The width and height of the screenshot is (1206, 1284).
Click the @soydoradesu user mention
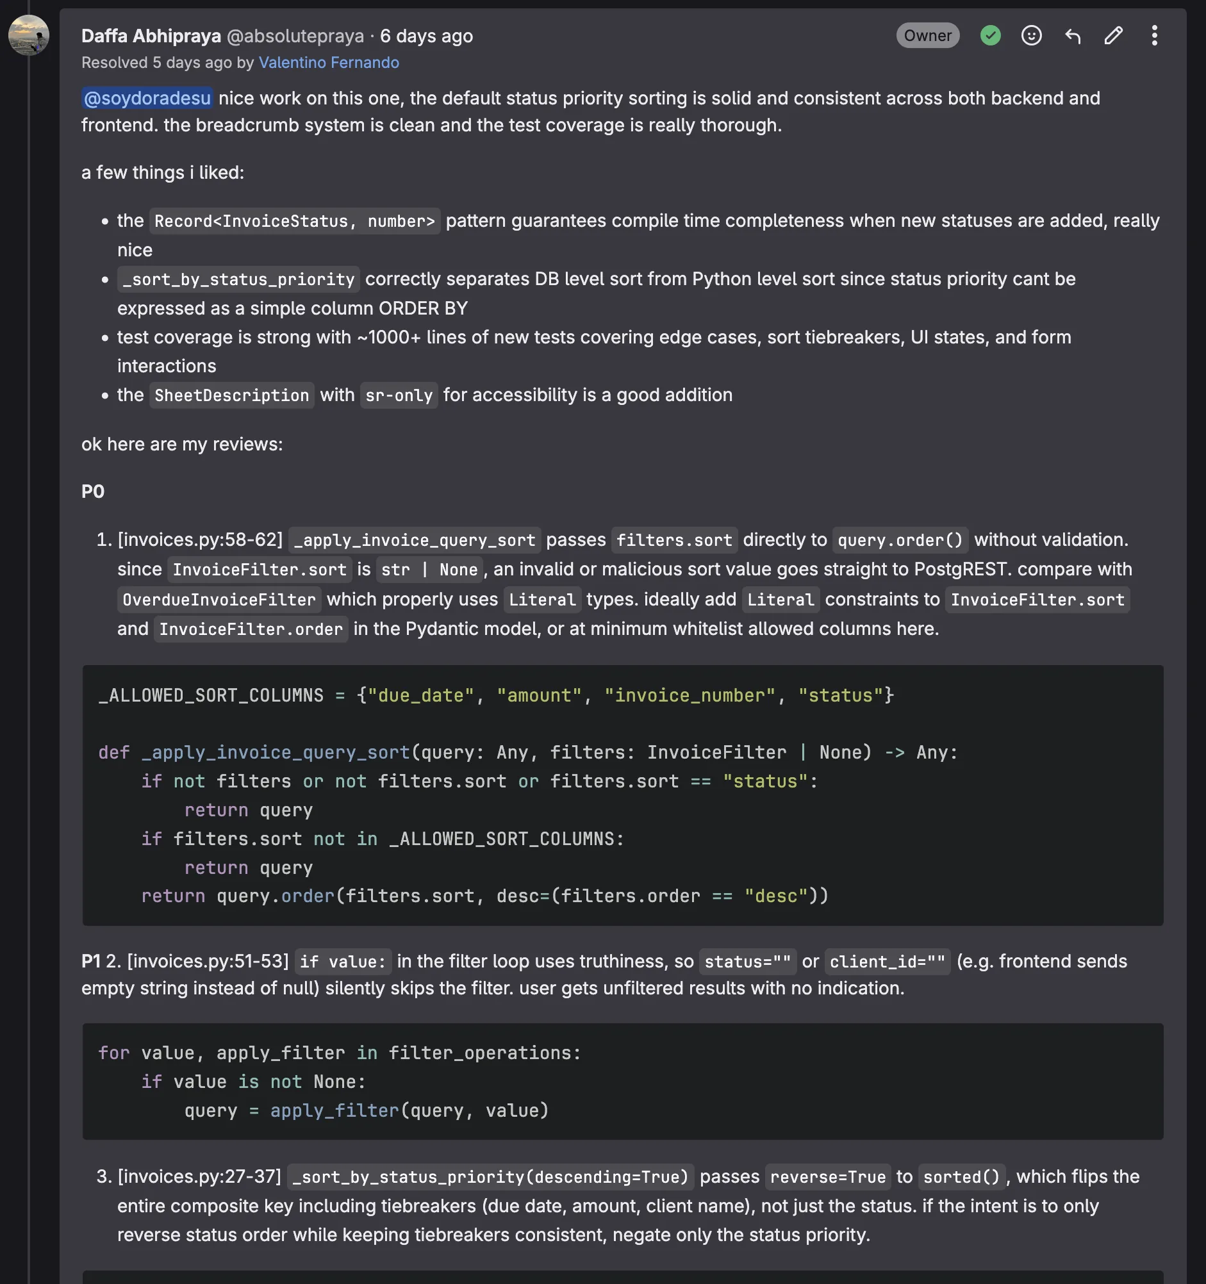(x=147, y=98)
